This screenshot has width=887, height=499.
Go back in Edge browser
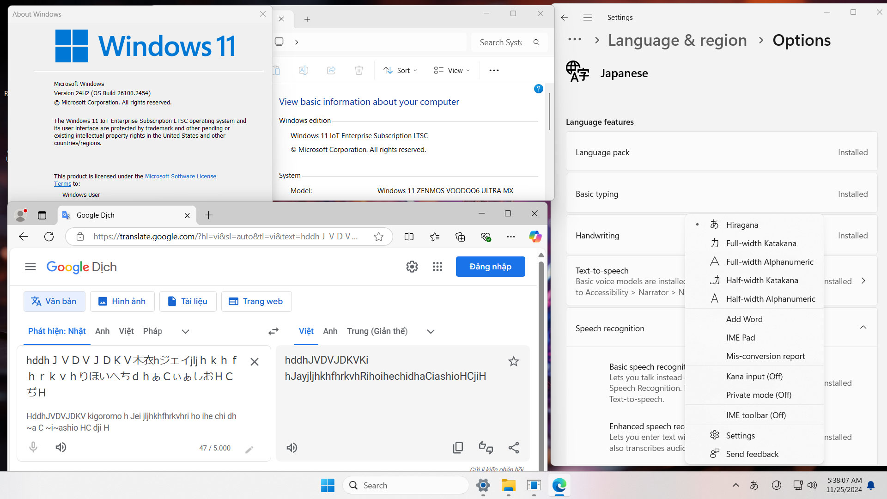pyautogui.click(x=24, y=237)
